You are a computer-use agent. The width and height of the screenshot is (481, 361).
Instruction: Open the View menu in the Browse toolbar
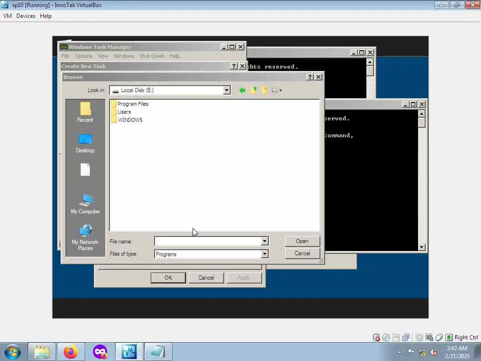click(x=276, y=90)
